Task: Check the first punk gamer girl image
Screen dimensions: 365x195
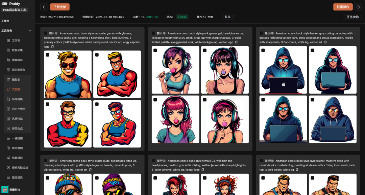Action: [x=155, y=50]
